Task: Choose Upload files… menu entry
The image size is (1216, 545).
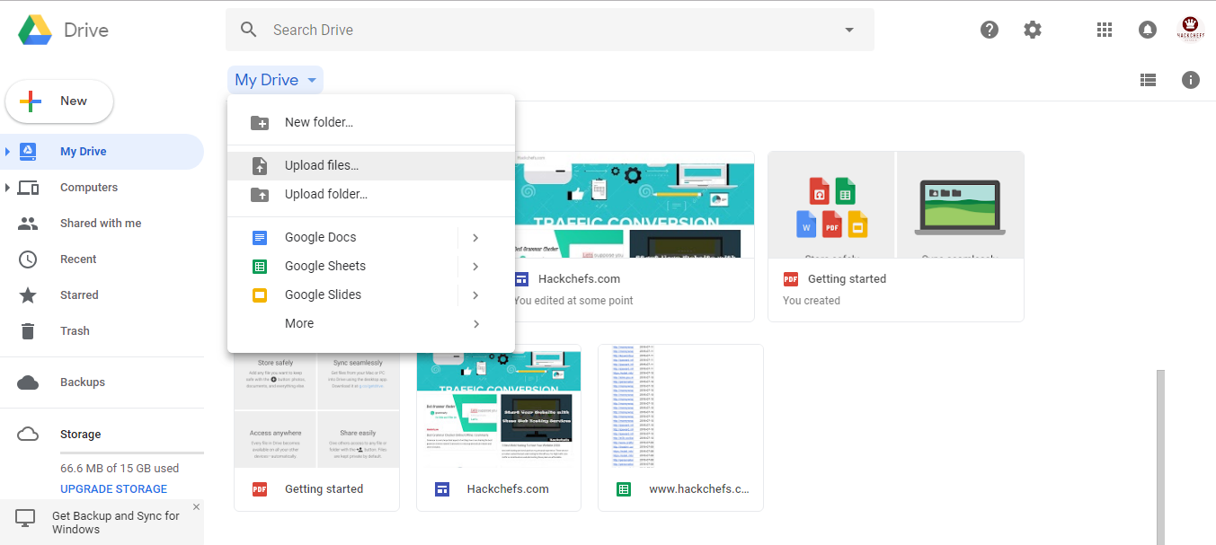Action: (x=371, y=165)
